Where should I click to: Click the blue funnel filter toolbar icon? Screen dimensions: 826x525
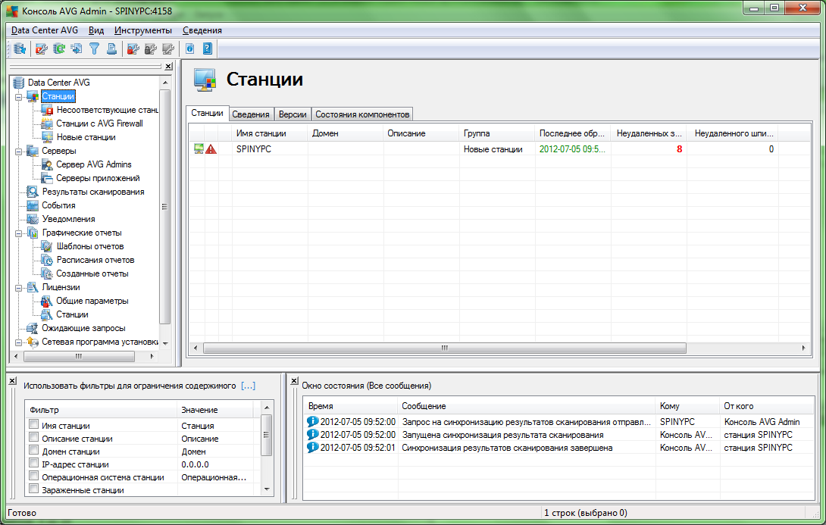coord(94,49)
